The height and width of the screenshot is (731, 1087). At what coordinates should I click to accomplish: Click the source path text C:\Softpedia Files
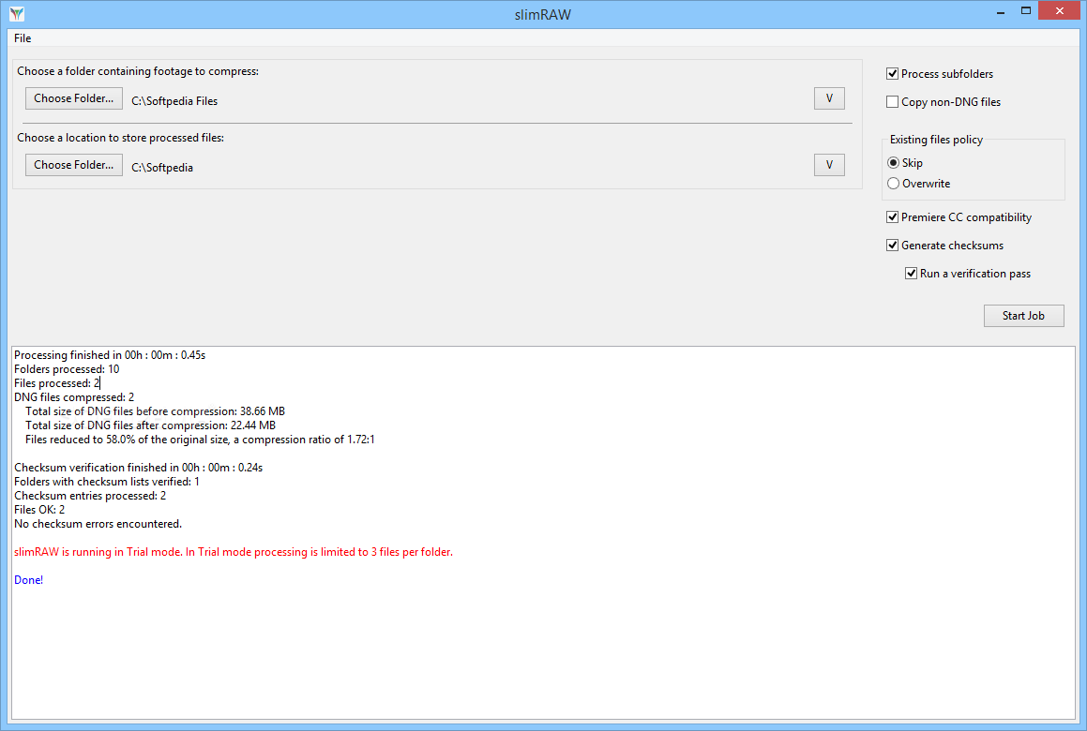(174, 101)
